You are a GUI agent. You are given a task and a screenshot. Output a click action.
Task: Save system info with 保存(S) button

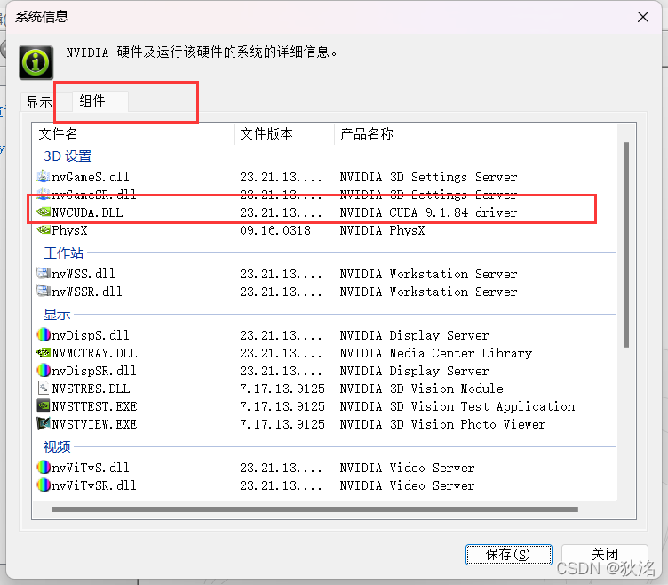coord(509,554)
